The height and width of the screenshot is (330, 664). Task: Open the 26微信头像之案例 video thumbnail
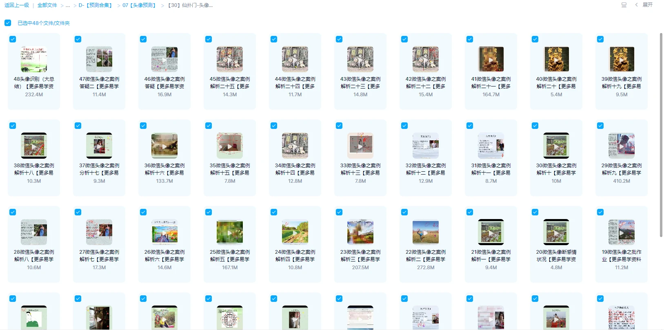click(x=164, y=232)
